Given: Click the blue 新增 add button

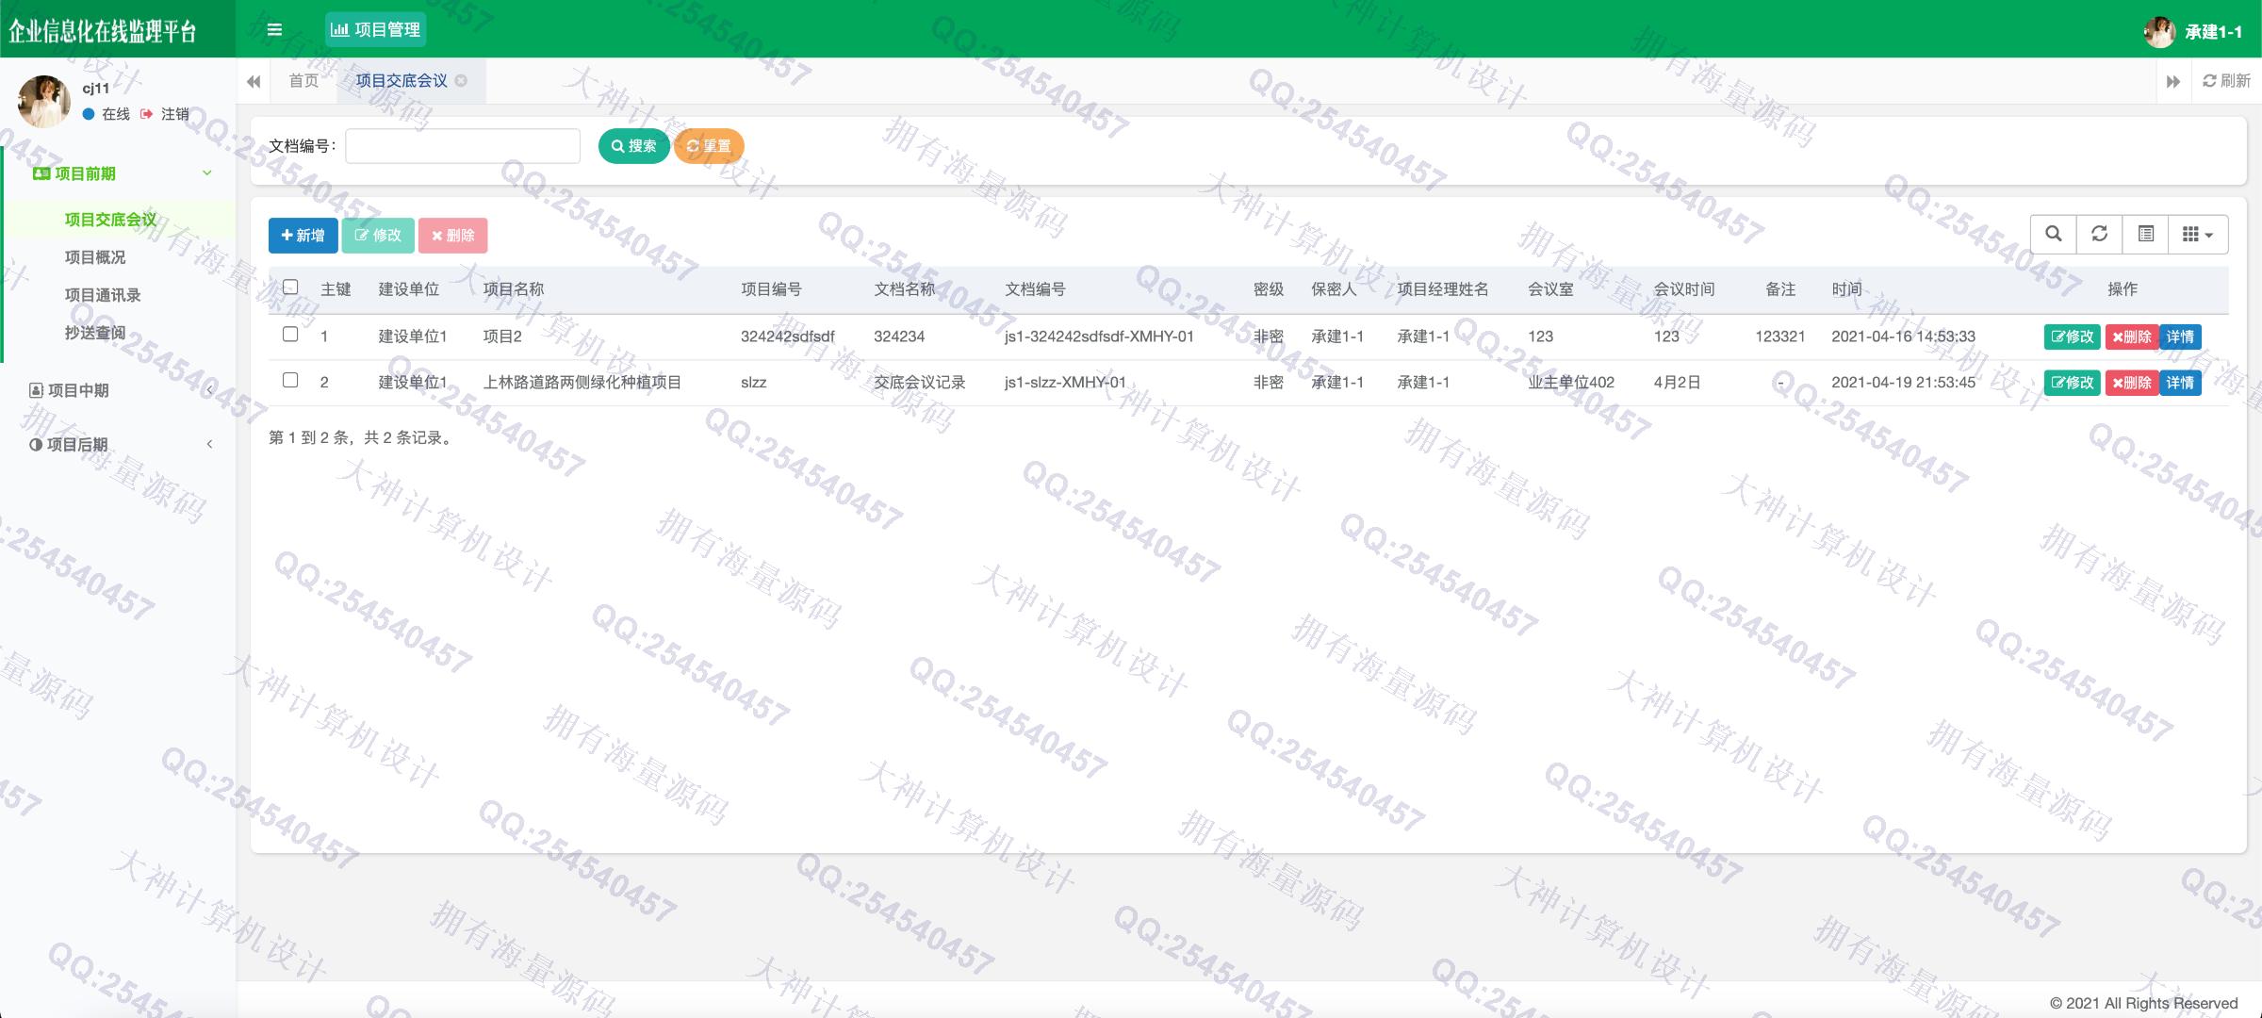Looking at the screenshot, I should [303, 236].
